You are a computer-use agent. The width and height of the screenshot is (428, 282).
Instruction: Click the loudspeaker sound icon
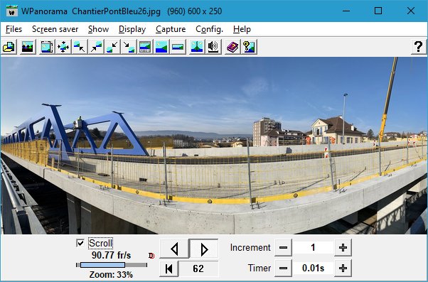[x=213, y=47]
